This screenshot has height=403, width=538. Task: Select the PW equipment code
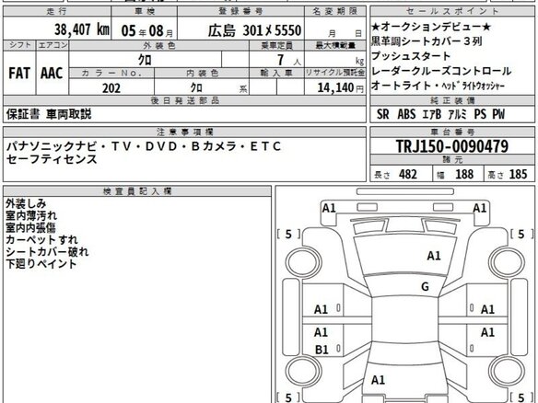[x=499, y=114]
